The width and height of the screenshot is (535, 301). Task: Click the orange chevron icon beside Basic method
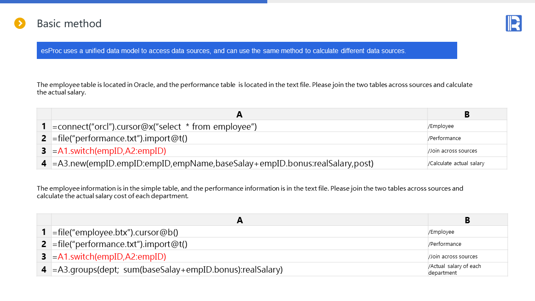20,23
